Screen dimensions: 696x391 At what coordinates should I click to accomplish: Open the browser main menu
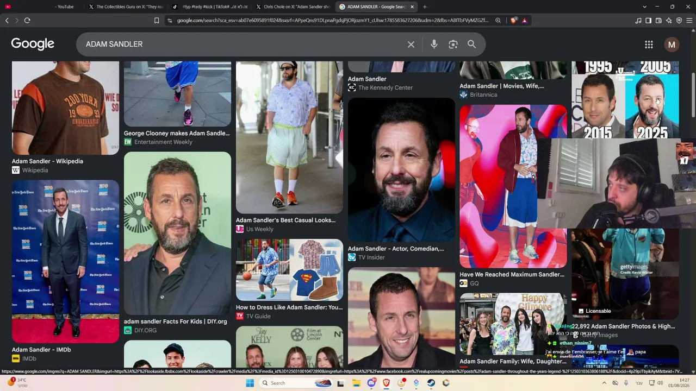[689, 21]
